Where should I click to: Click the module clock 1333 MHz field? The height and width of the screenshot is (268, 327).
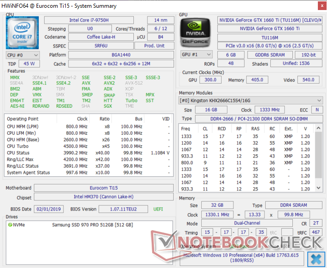(x=269, y=110)
